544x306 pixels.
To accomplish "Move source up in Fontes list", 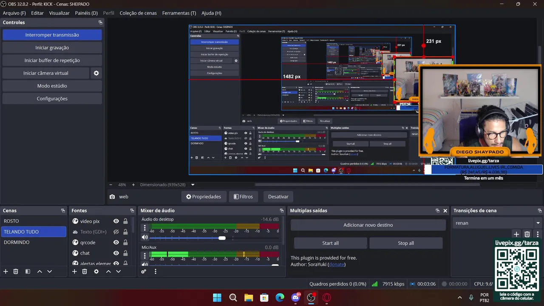I will 108,271.
